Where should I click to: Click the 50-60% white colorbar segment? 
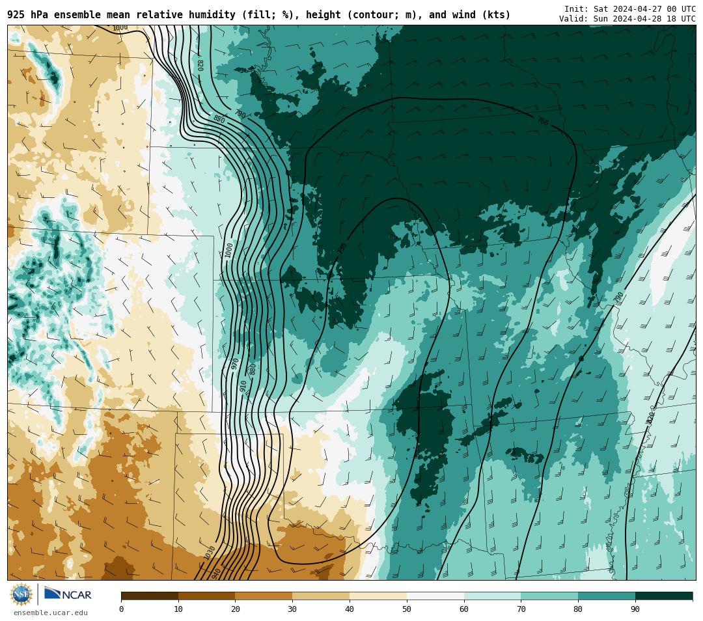pos(435,596)
